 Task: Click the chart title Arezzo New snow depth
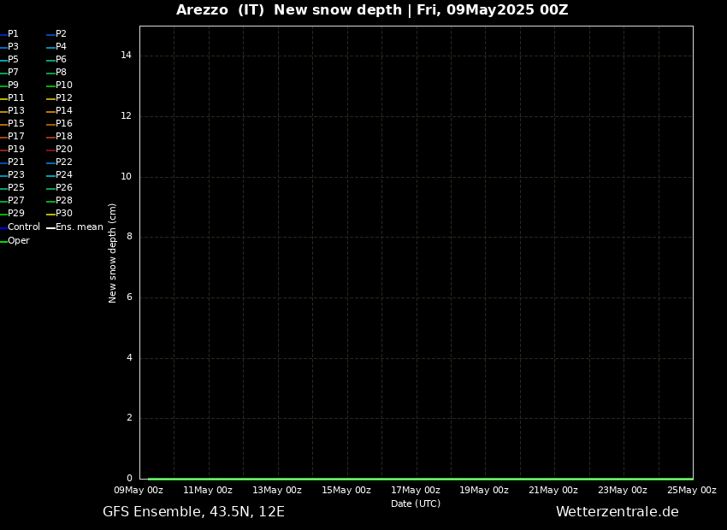pos(372,10)
